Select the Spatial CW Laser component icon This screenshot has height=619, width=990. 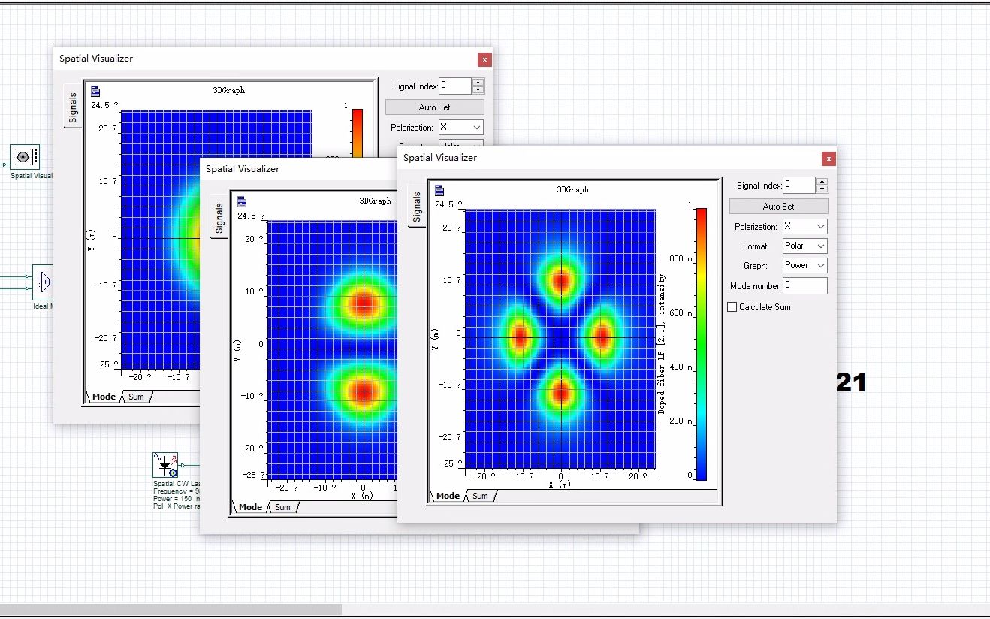165,465
